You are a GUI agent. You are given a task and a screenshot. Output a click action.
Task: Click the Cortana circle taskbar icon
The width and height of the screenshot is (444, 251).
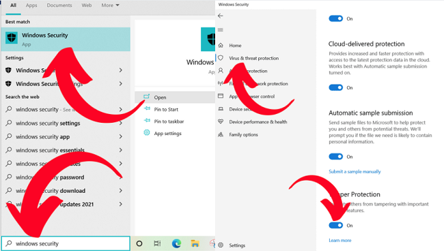[139, 243]
